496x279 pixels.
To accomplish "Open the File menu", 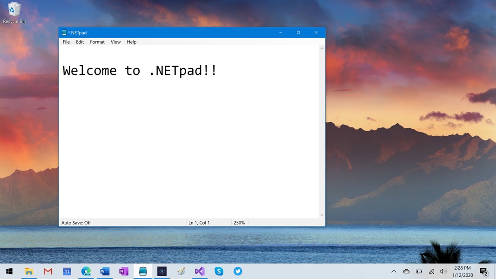I will click(x=66, y=42).
